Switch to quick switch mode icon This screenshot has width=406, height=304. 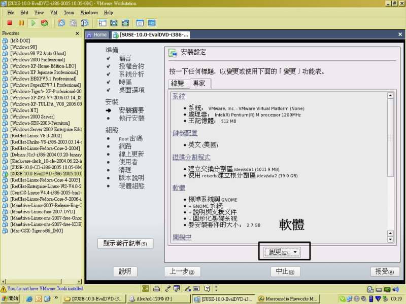(114, 23)
